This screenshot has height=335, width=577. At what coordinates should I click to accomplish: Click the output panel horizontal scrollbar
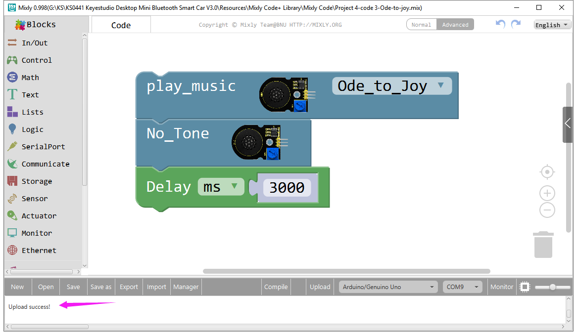(x=49, y=327)
